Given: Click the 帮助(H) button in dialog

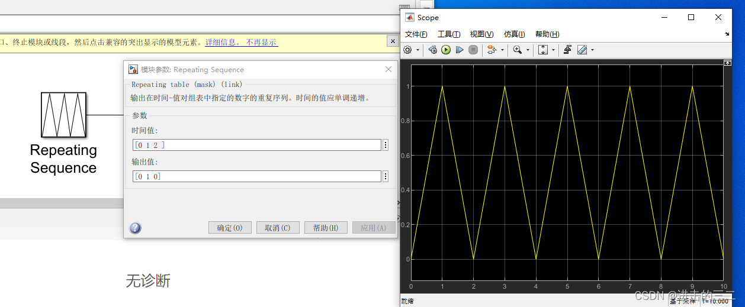Looking at the screenshot, I should (x=326, y=228).
